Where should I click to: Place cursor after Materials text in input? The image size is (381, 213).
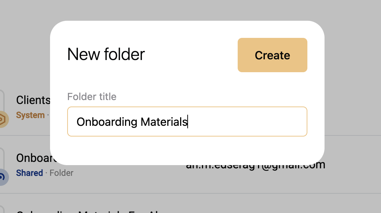tap(188, 122)
